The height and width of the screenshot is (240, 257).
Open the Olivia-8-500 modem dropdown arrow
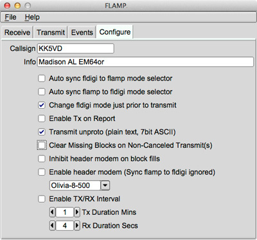pos(105,185)
